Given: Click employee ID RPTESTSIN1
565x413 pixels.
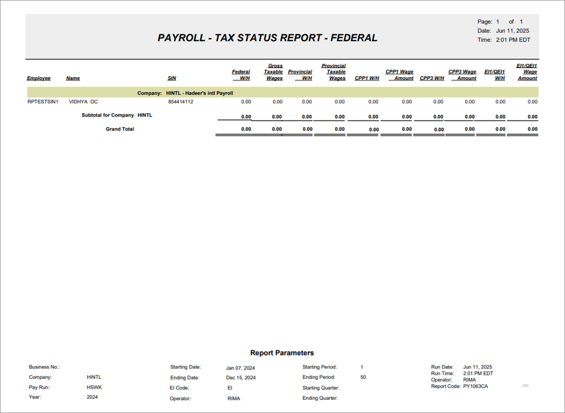Looking at the screenshot, I should click(x=43, y=102).
